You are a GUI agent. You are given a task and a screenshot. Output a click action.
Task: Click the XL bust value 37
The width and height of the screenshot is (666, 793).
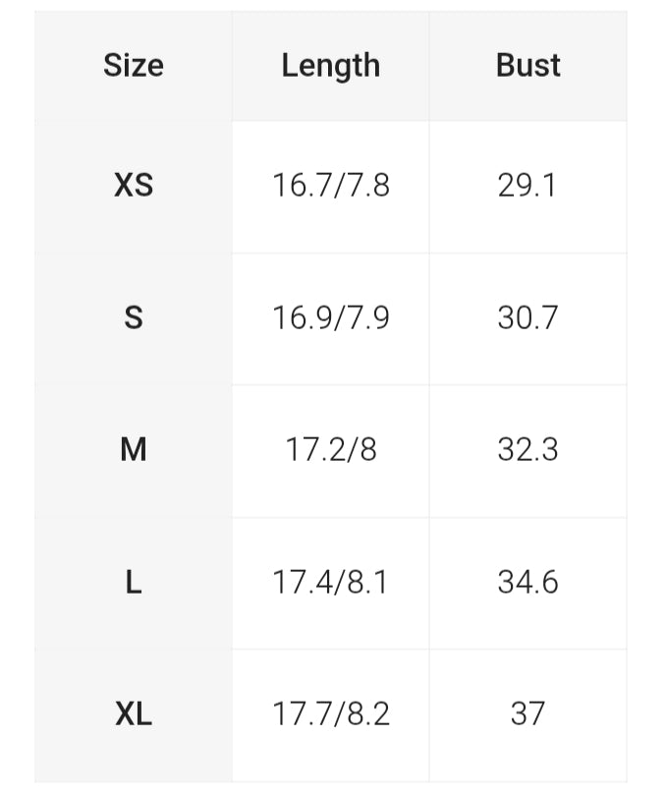pos(527,713)
